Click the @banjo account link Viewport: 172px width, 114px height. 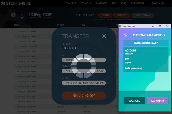61,107
